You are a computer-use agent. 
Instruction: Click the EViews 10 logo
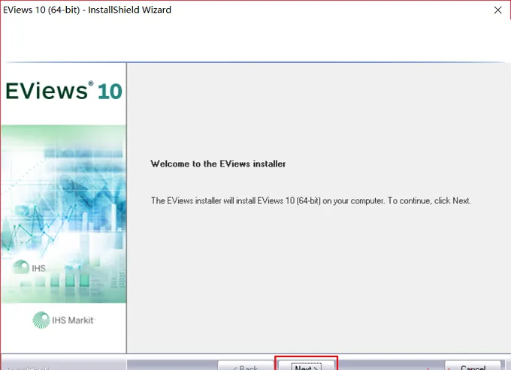(64, 91)
